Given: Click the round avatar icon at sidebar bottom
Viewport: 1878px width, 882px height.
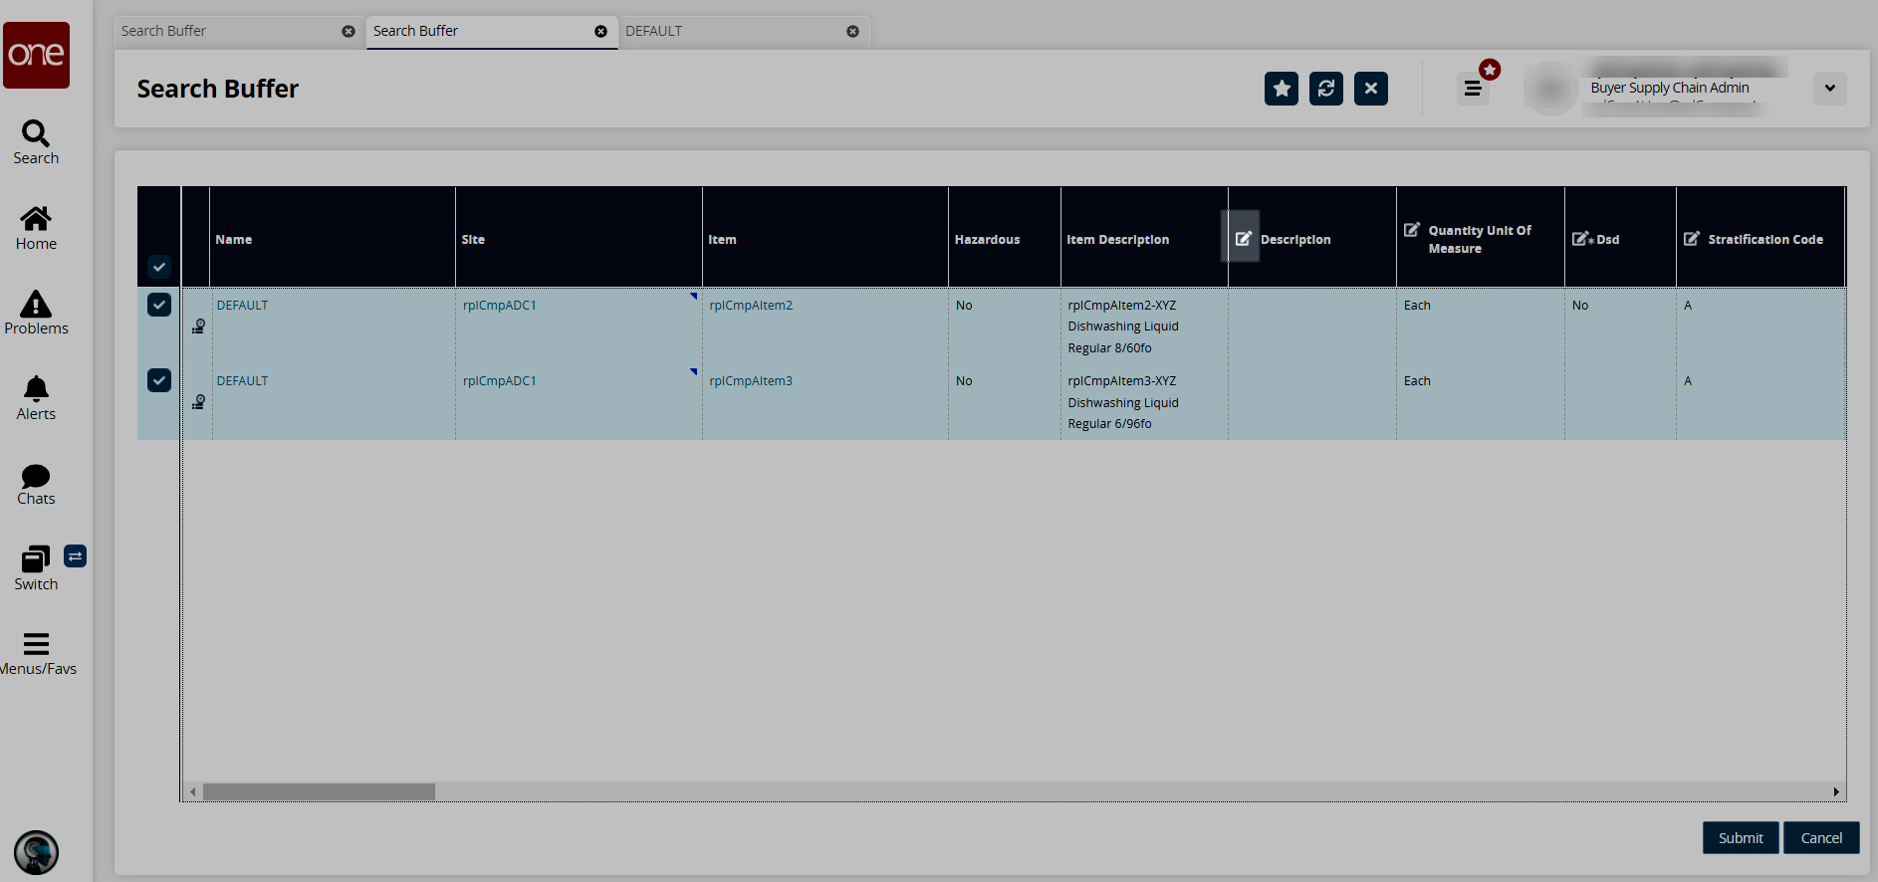Looking at the screenshot, I should point(36,853).
